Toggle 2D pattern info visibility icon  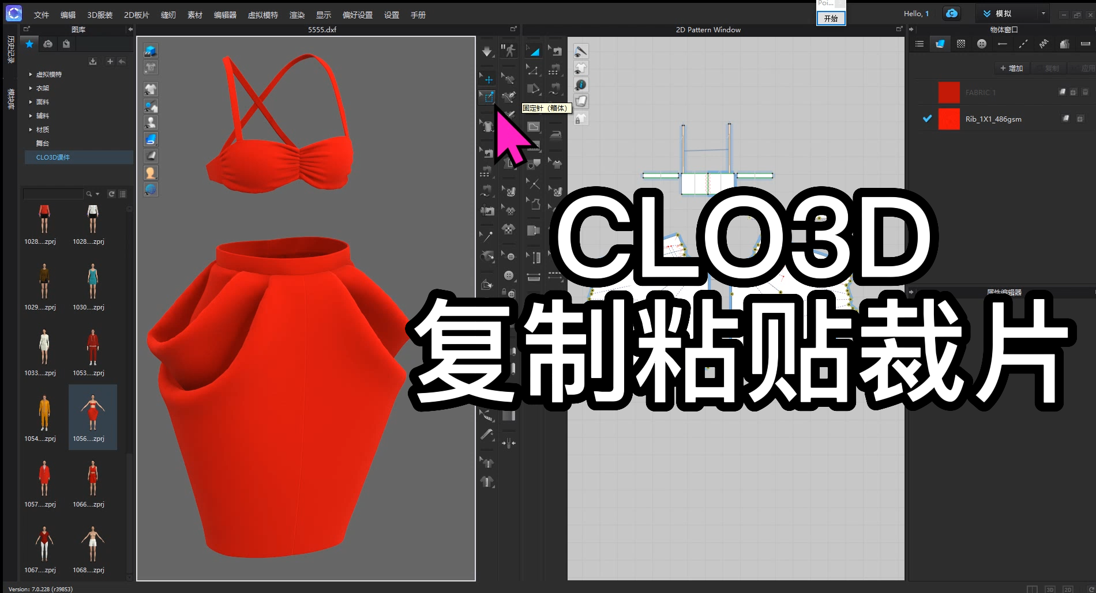pyautogui.click(x=581, y=85)
